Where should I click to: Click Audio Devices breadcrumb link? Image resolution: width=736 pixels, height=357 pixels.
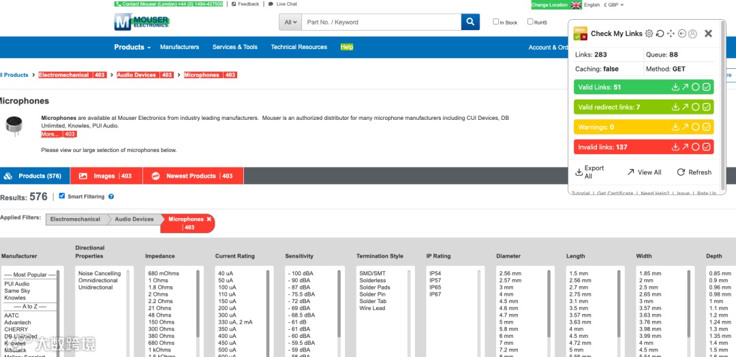[145, 75]
